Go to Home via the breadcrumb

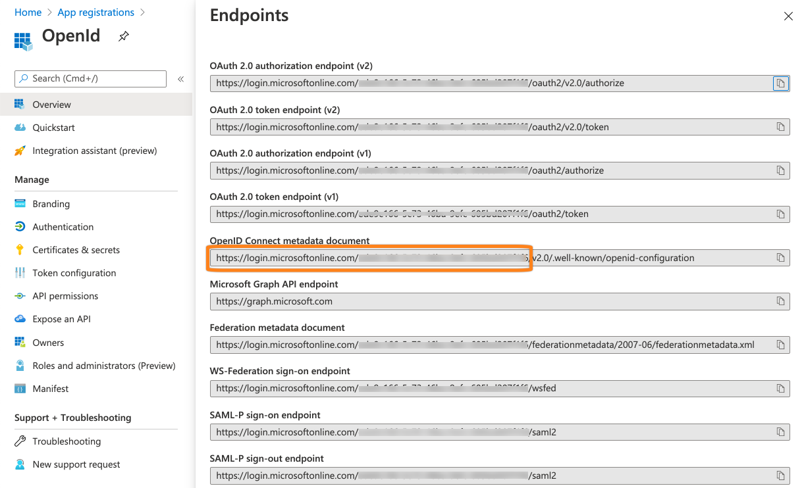coord(28,12)
